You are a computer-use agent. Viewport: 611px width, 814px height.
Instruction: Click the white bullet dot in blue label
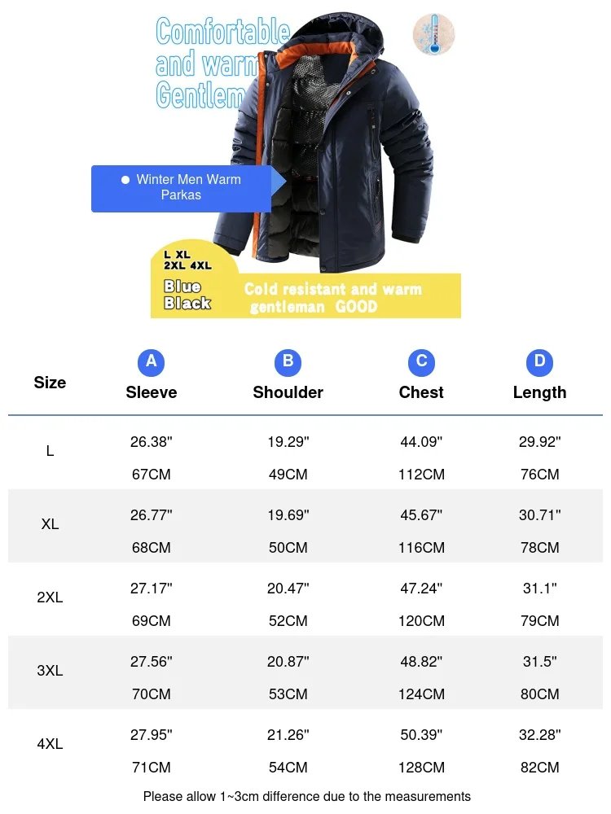[x=125, y=180]
